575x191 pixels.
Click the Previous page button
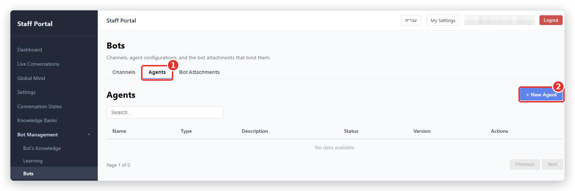point(525,164)
